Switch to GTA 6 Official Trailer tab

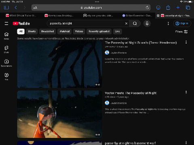(21, 16)
